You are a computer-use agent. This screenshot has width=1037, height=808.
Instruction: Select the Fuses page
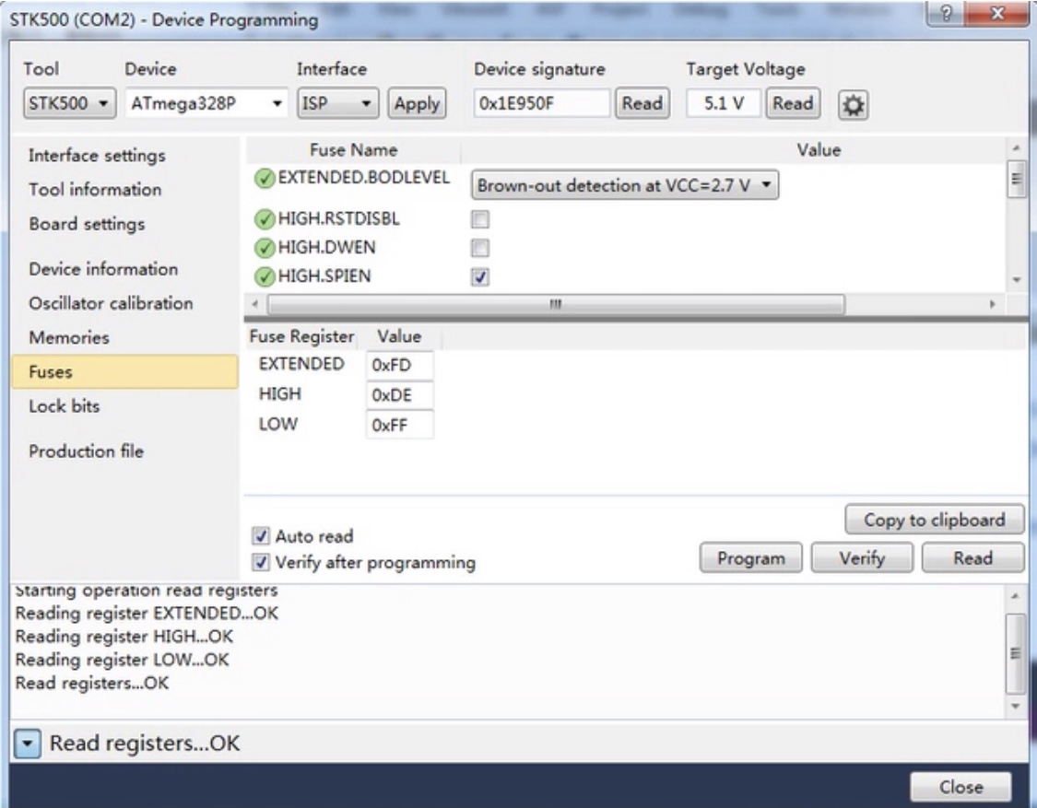pos(125,371)
